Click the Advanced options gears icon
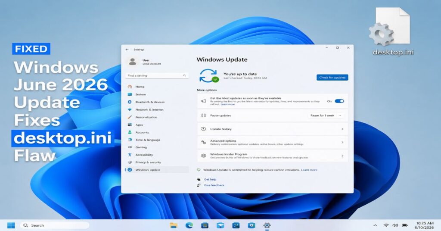Viewport: 441px width, 231px height. coord(203,142)
